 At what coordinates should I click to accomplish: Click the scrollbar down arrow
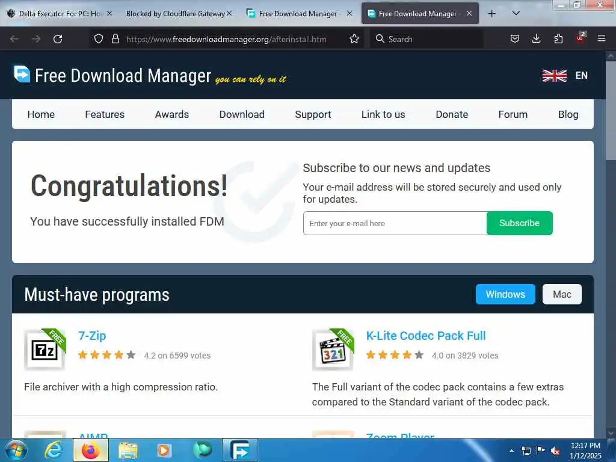(611, 433)
